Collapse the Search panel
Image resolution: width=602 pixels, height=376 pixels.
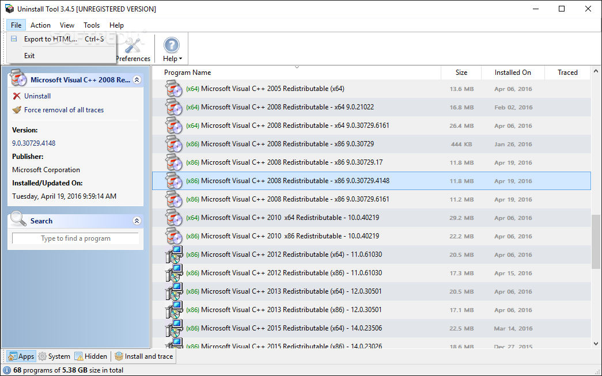click(x=137, y=221)
